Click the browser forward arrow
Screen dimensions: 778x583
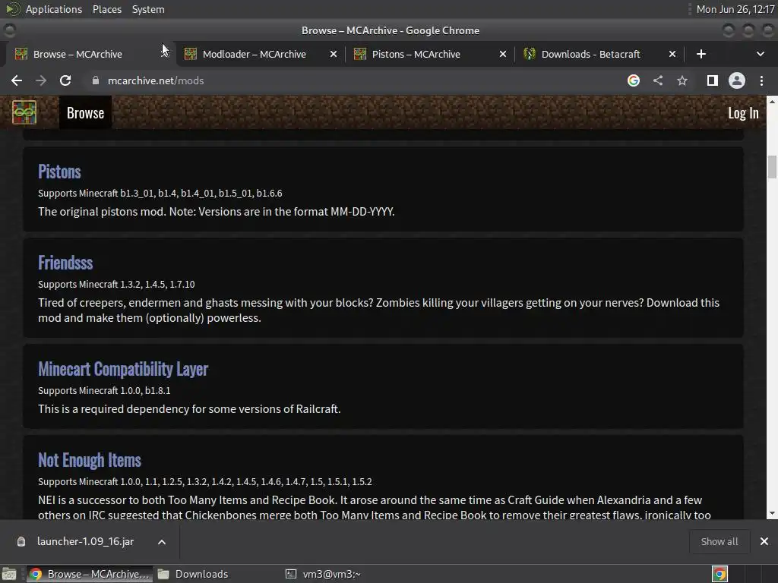41,80
